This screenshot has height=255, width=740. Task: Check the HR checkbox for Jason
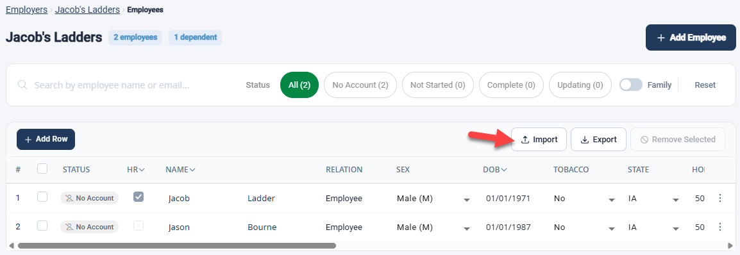139,226
